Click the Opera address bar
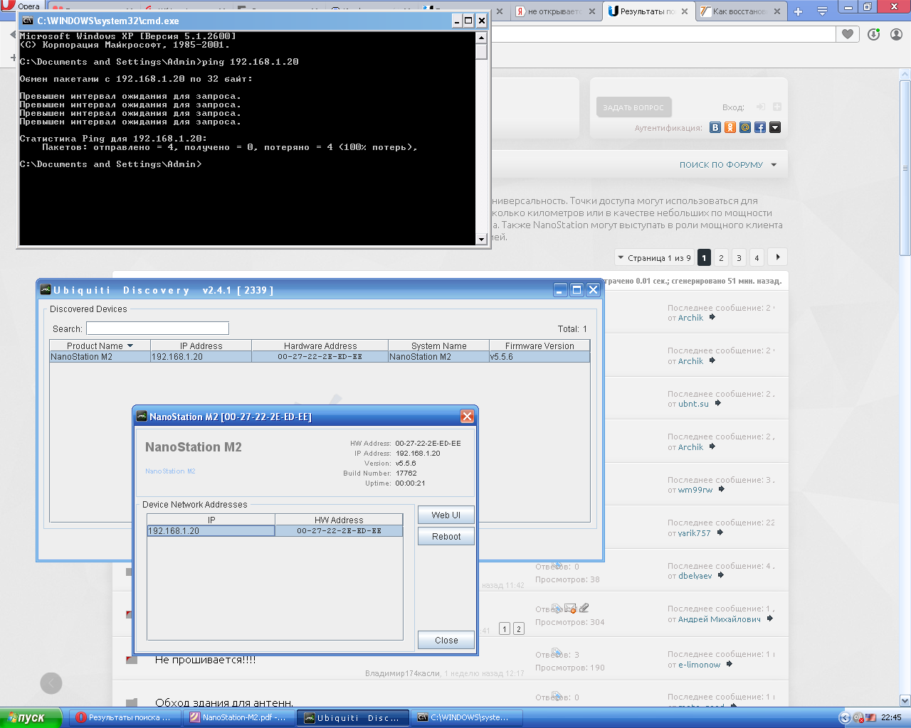Image resolution: width=911 pixels, height=728 pixels. pyautogui.click(x=662, y=34)
